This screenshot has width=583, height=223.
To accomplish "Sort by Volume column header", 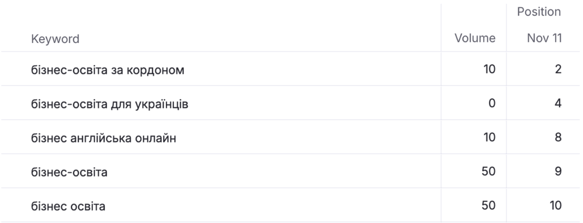I will point(475,39).
